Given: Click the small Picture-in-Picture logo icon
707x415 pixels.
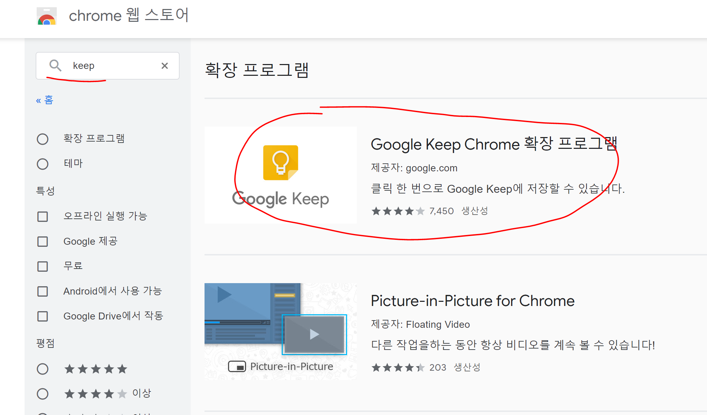Looking at the screenshot, I should pyautogui.click(x=237, y=367).
